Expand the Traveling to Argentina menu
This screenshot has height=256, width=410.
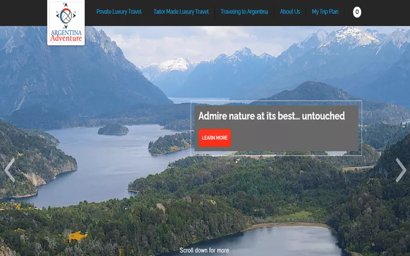244,12
